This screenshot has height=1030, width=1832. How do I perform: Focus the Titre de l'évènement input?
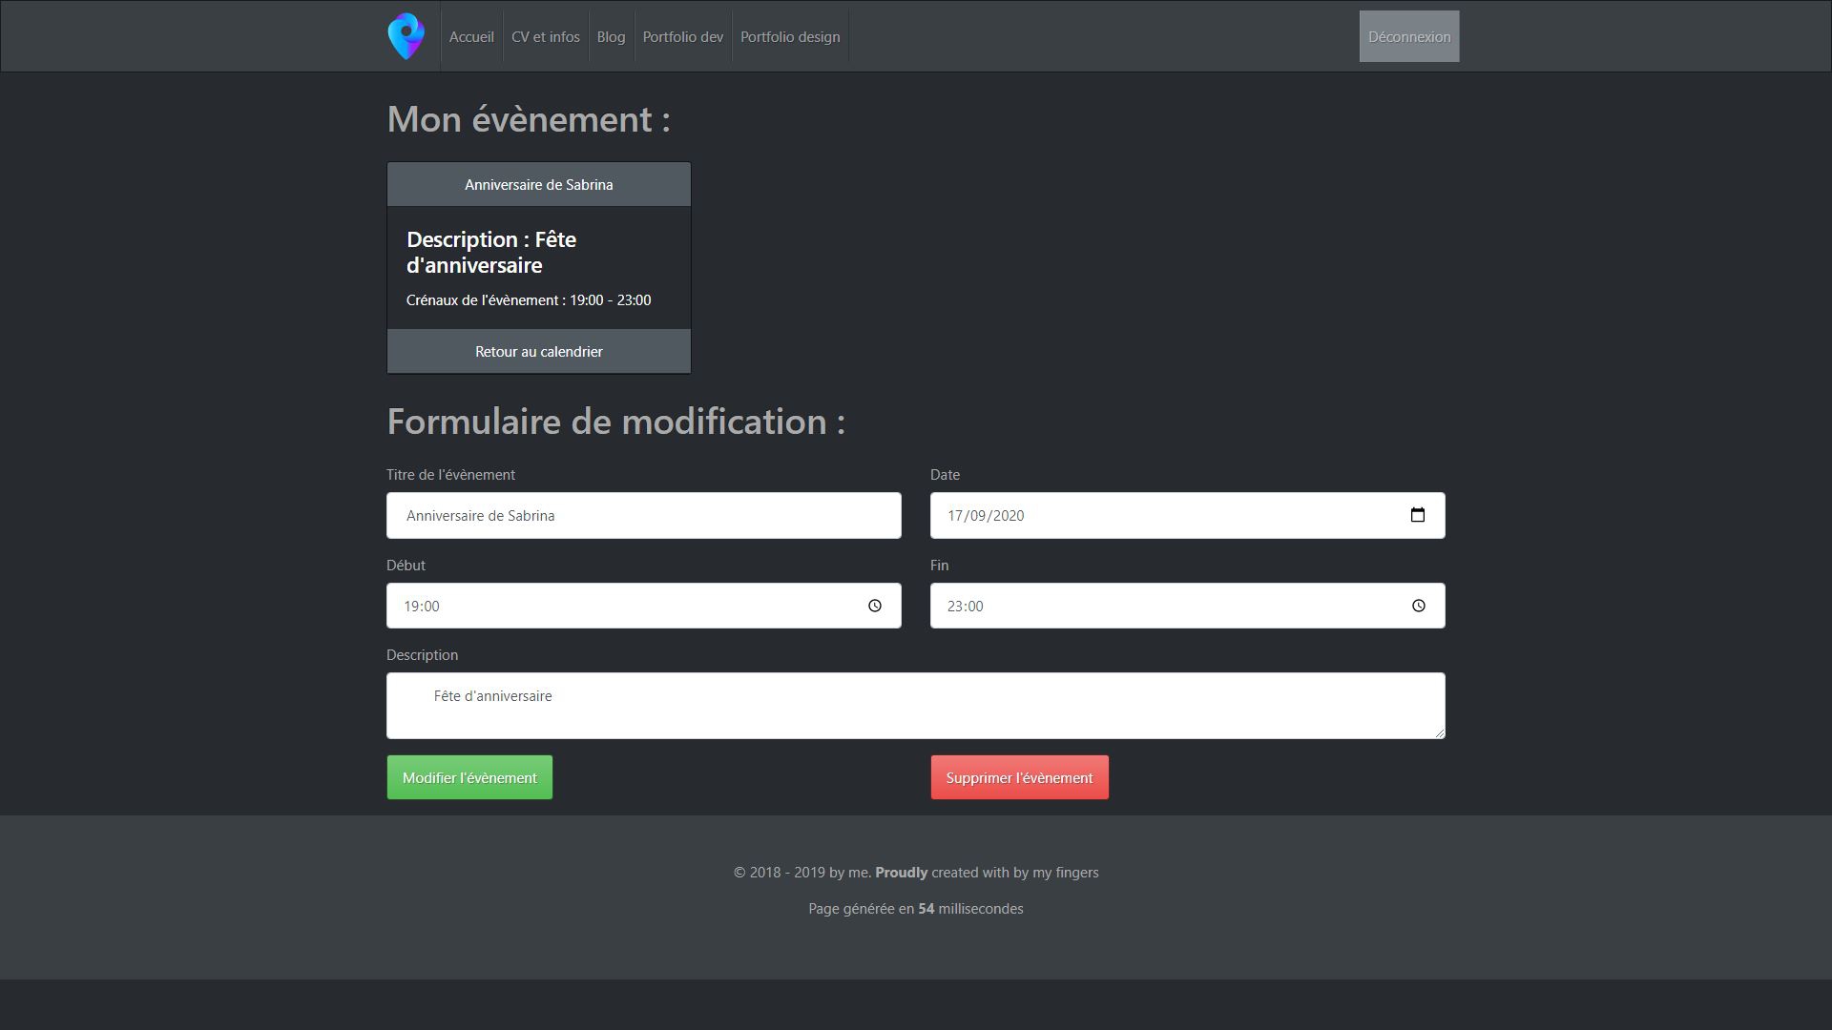coord(644,516)
